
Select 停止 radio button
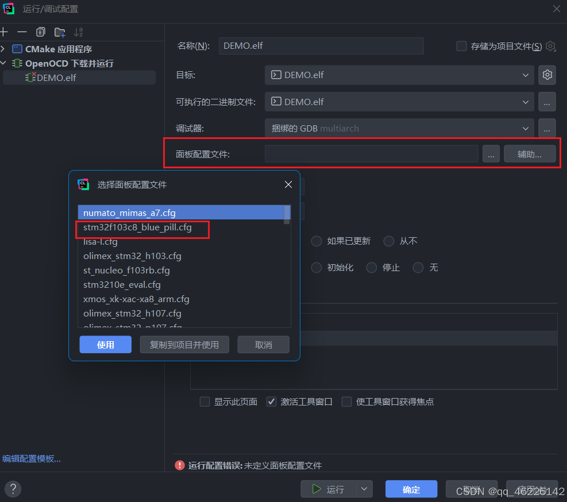click(372, 268)
